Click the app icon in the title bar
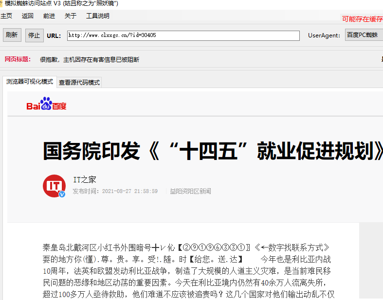Viewport: 383px width, 300px height. (x=1, y=3)
